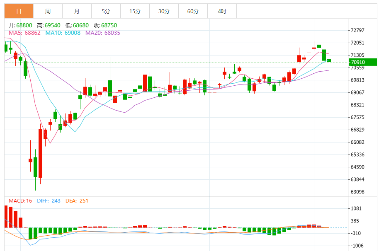
Task: Click the 72797 price axis label
Action: (357, 30)
